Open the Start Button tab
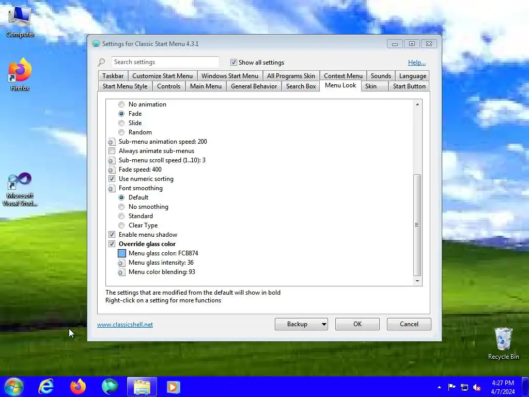The width and height of the screenshot is (529, 397). 409,86
